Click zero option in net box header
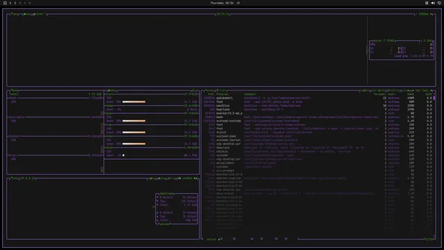Screen dimensions: 444x250 (171, 178)
